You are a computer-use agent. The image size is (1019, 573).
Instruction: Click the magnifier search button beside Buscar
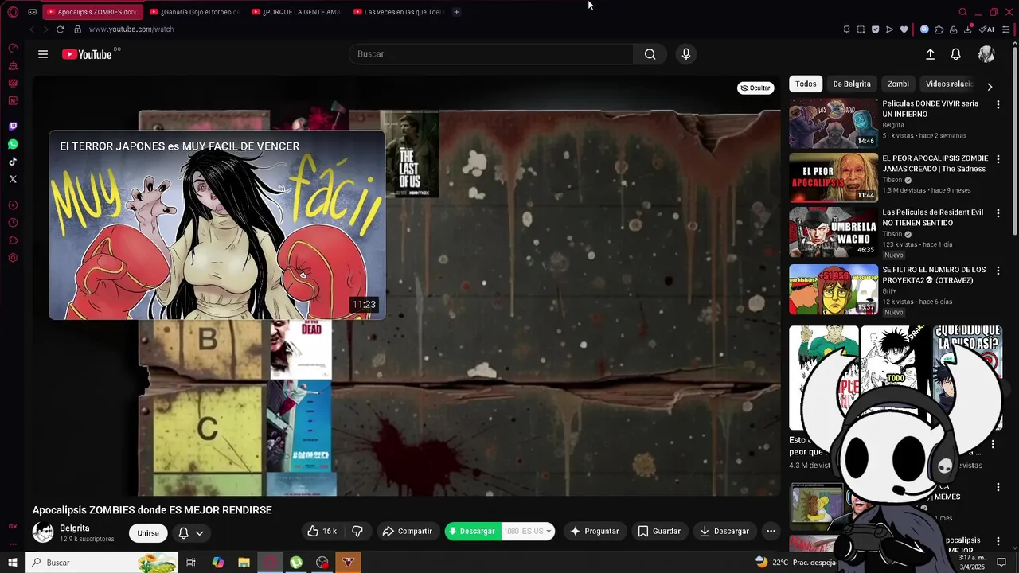point(650,54)
